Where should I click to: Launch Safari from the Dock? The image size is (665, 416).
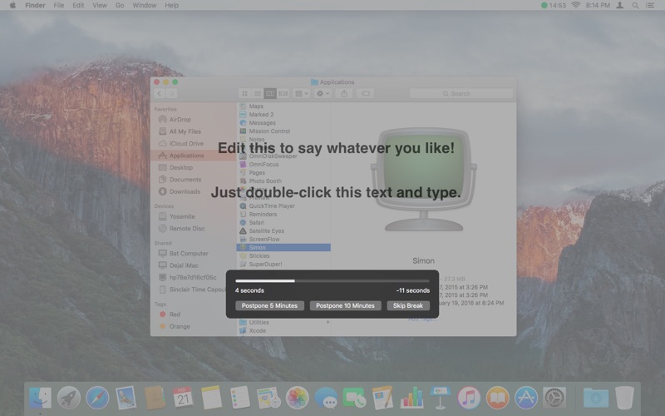[x=97, y=398]
